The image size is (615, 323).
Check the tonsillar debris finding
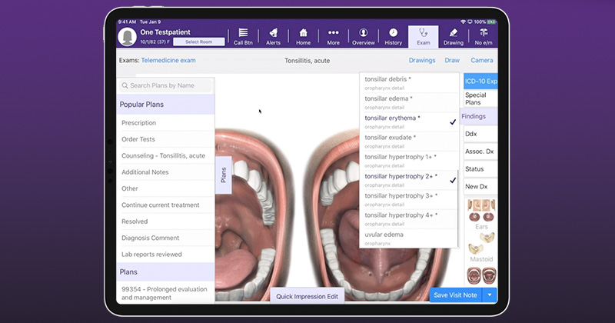pyautogui.click(x=409, y=83)
